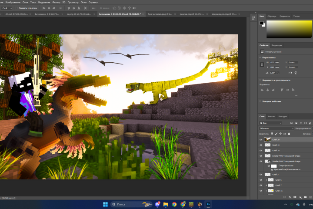Toggle visibility of layer Слой 3
This screenshot has height=209, width=313.
(261, 174)
